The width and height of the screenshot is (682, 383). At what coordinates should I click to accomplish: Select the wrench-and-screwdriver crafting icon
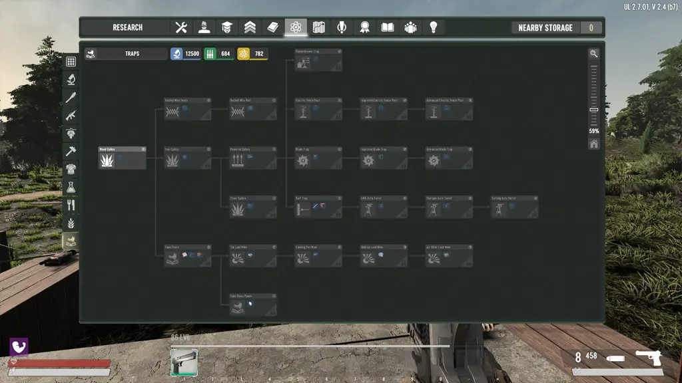(x=181, y=28)
